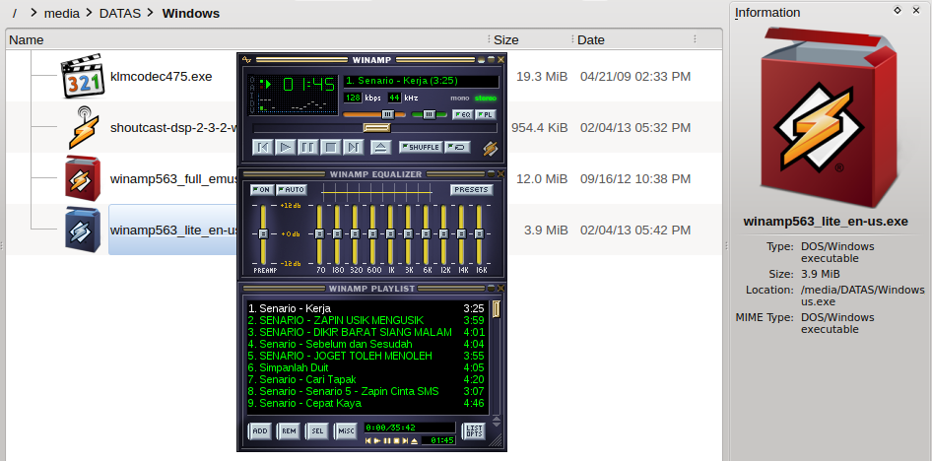Click the 16K equalizer band slider
This screenshot has height=461, width=932.
pos(479,234)
